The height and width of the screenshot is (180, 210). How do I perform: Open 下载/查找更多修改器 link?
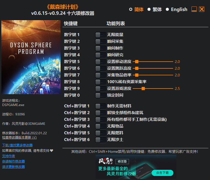click(17, 145)
